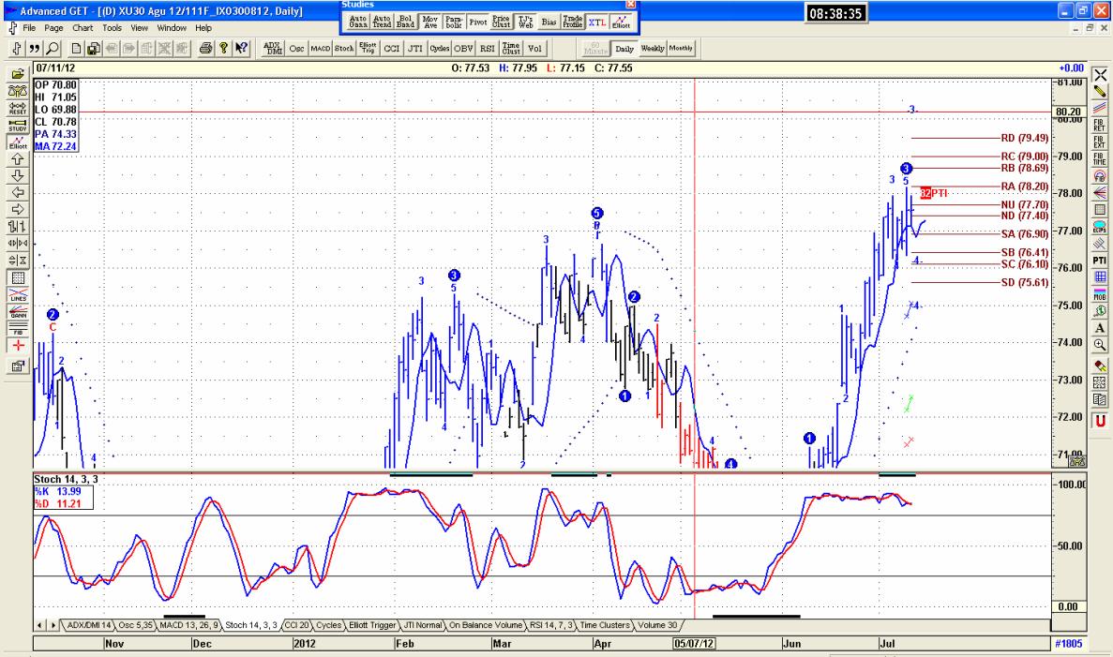This screenshot has width=1113, height=657.
Task: Open TJ's Web study
Action: (525, 22)
